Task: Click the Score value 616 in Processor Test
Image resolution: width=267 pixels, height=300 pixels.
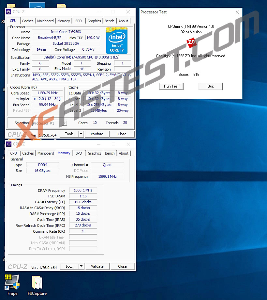Action: (196, 75)
